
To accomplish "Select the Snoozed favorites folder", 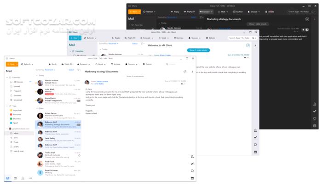I will 17,96.
